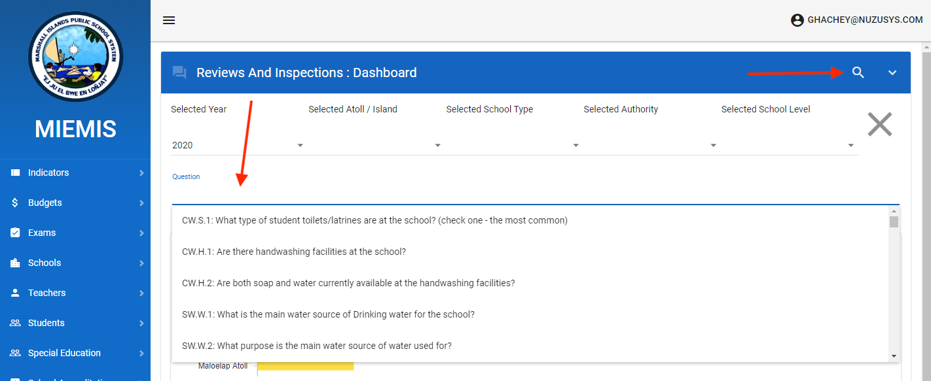Click the Budgets dollar sign icon

[16, 203]
